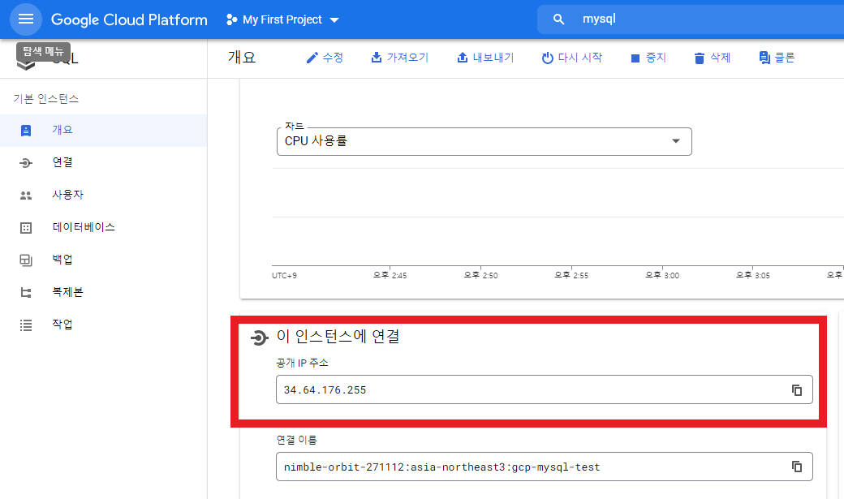Copy the public IP address
The height and width of the screenshot is (499, 844).
coord(796,389)
